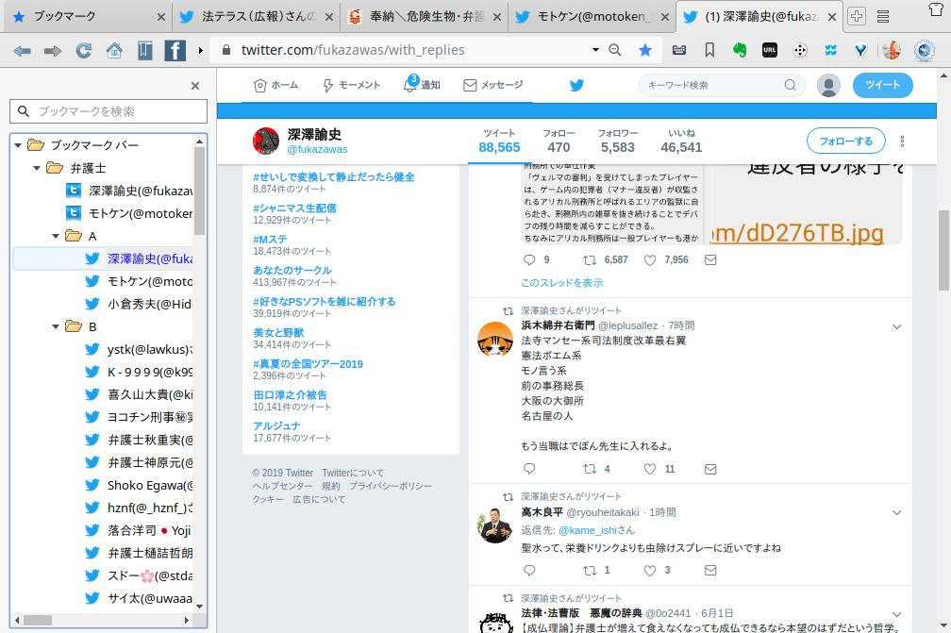Open the @kame_ishi mention link
This screenshot has width=951, height=633.
click(587, 530)
